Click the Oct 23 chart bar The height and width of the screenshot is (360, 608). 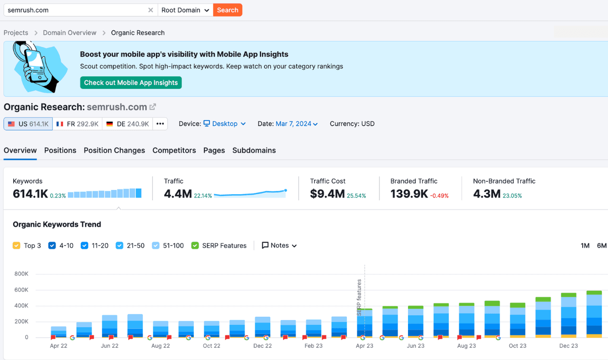tap(518, 320)
